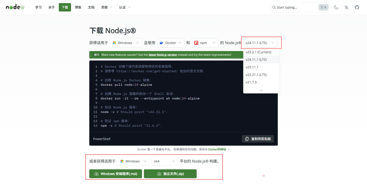Select the 下载 nav tab

[x=65, y=7]
